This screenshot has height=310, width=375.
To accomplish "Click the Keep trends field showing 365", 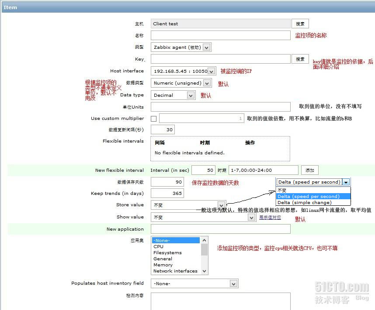I will coord(167,193).
